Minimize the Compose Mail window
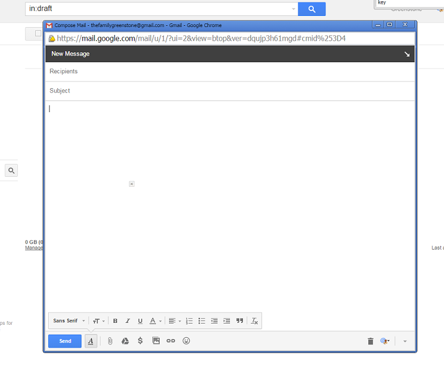The height and width of the screenshot is (371, 444). point(378,25)
